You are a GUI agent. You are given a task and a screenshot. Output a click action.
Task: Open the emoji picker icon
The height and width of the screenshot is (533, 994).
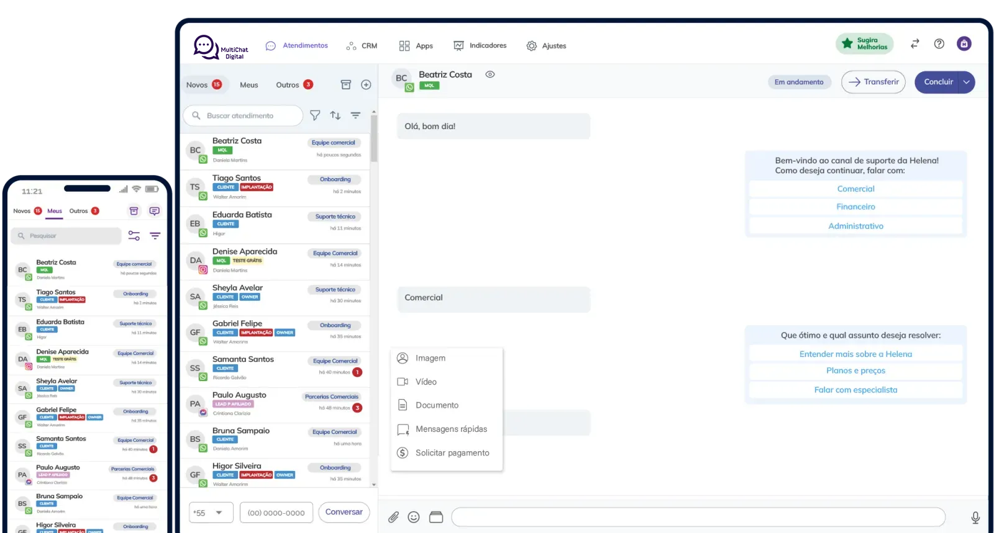click(414, 517)
